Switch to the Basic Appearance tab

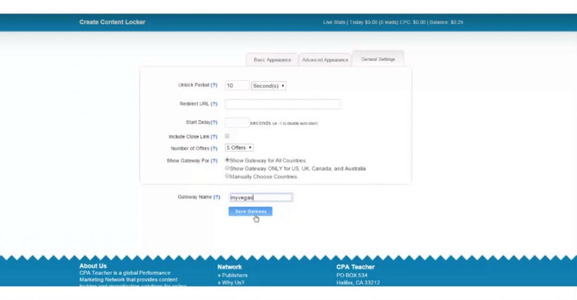point(272,60)
